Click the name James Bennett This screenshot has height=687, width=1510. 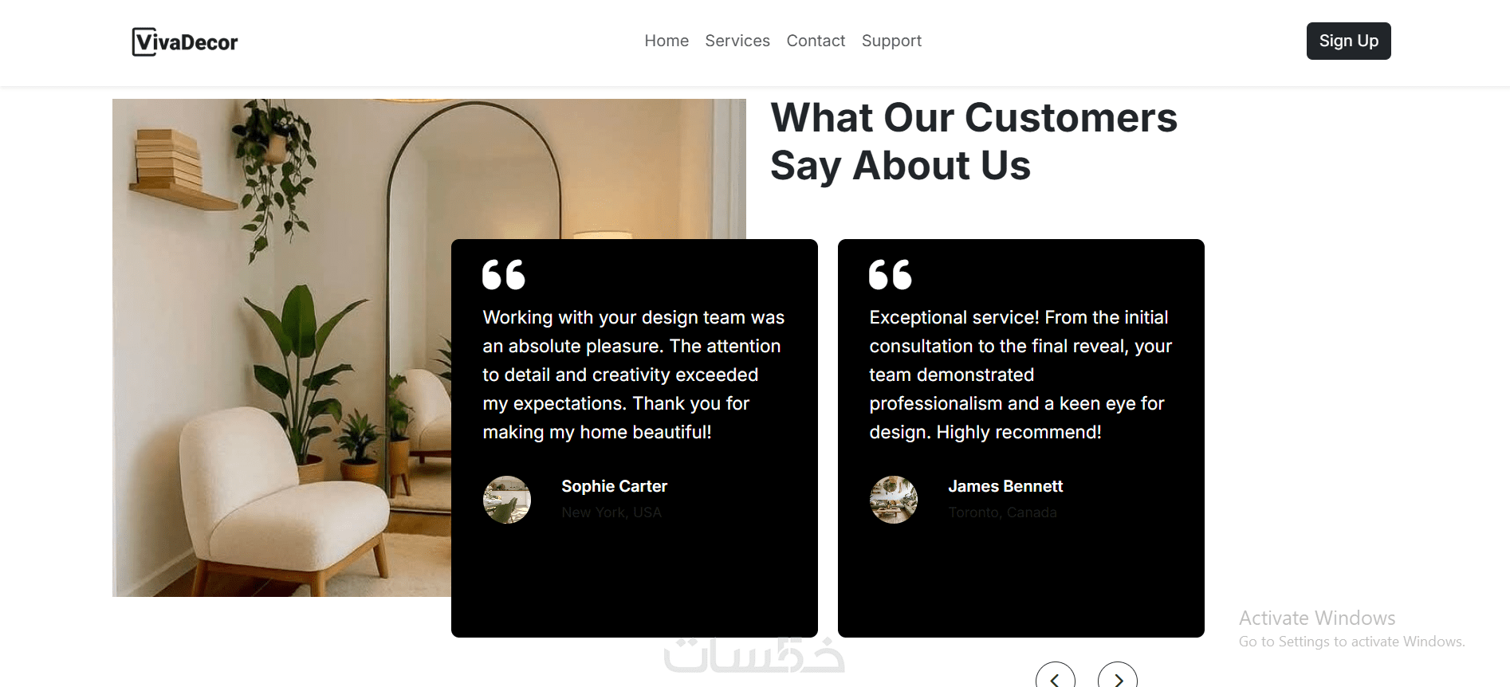[x=1005, y=486]
